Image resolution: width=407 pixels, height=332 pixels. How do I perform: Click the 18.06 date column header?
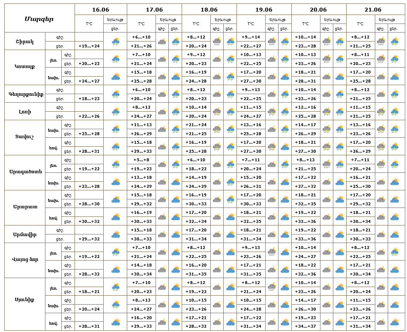pos(209,9)
